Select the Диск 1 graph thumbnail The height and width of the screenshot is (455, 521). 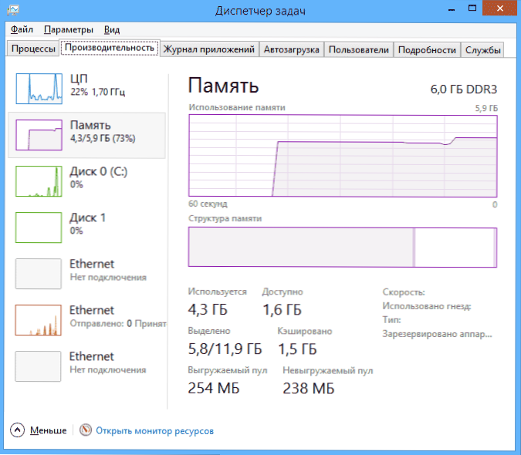click(x=39, y=228)
